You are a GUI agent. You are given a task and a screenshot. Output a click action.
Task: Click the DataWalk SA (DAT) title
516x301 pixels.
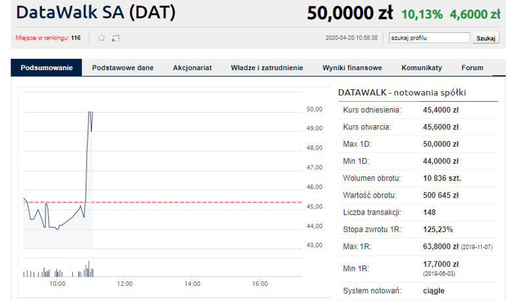click(x=96, y=12)
